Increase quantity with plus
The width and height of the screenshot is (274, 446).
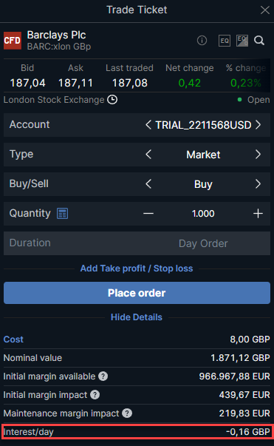258,214
